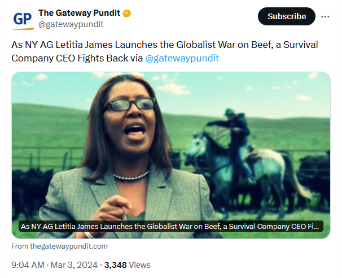342x278 pixels.
Task: Click the headline caption overlay on image
Action: [x=170, y=226]
